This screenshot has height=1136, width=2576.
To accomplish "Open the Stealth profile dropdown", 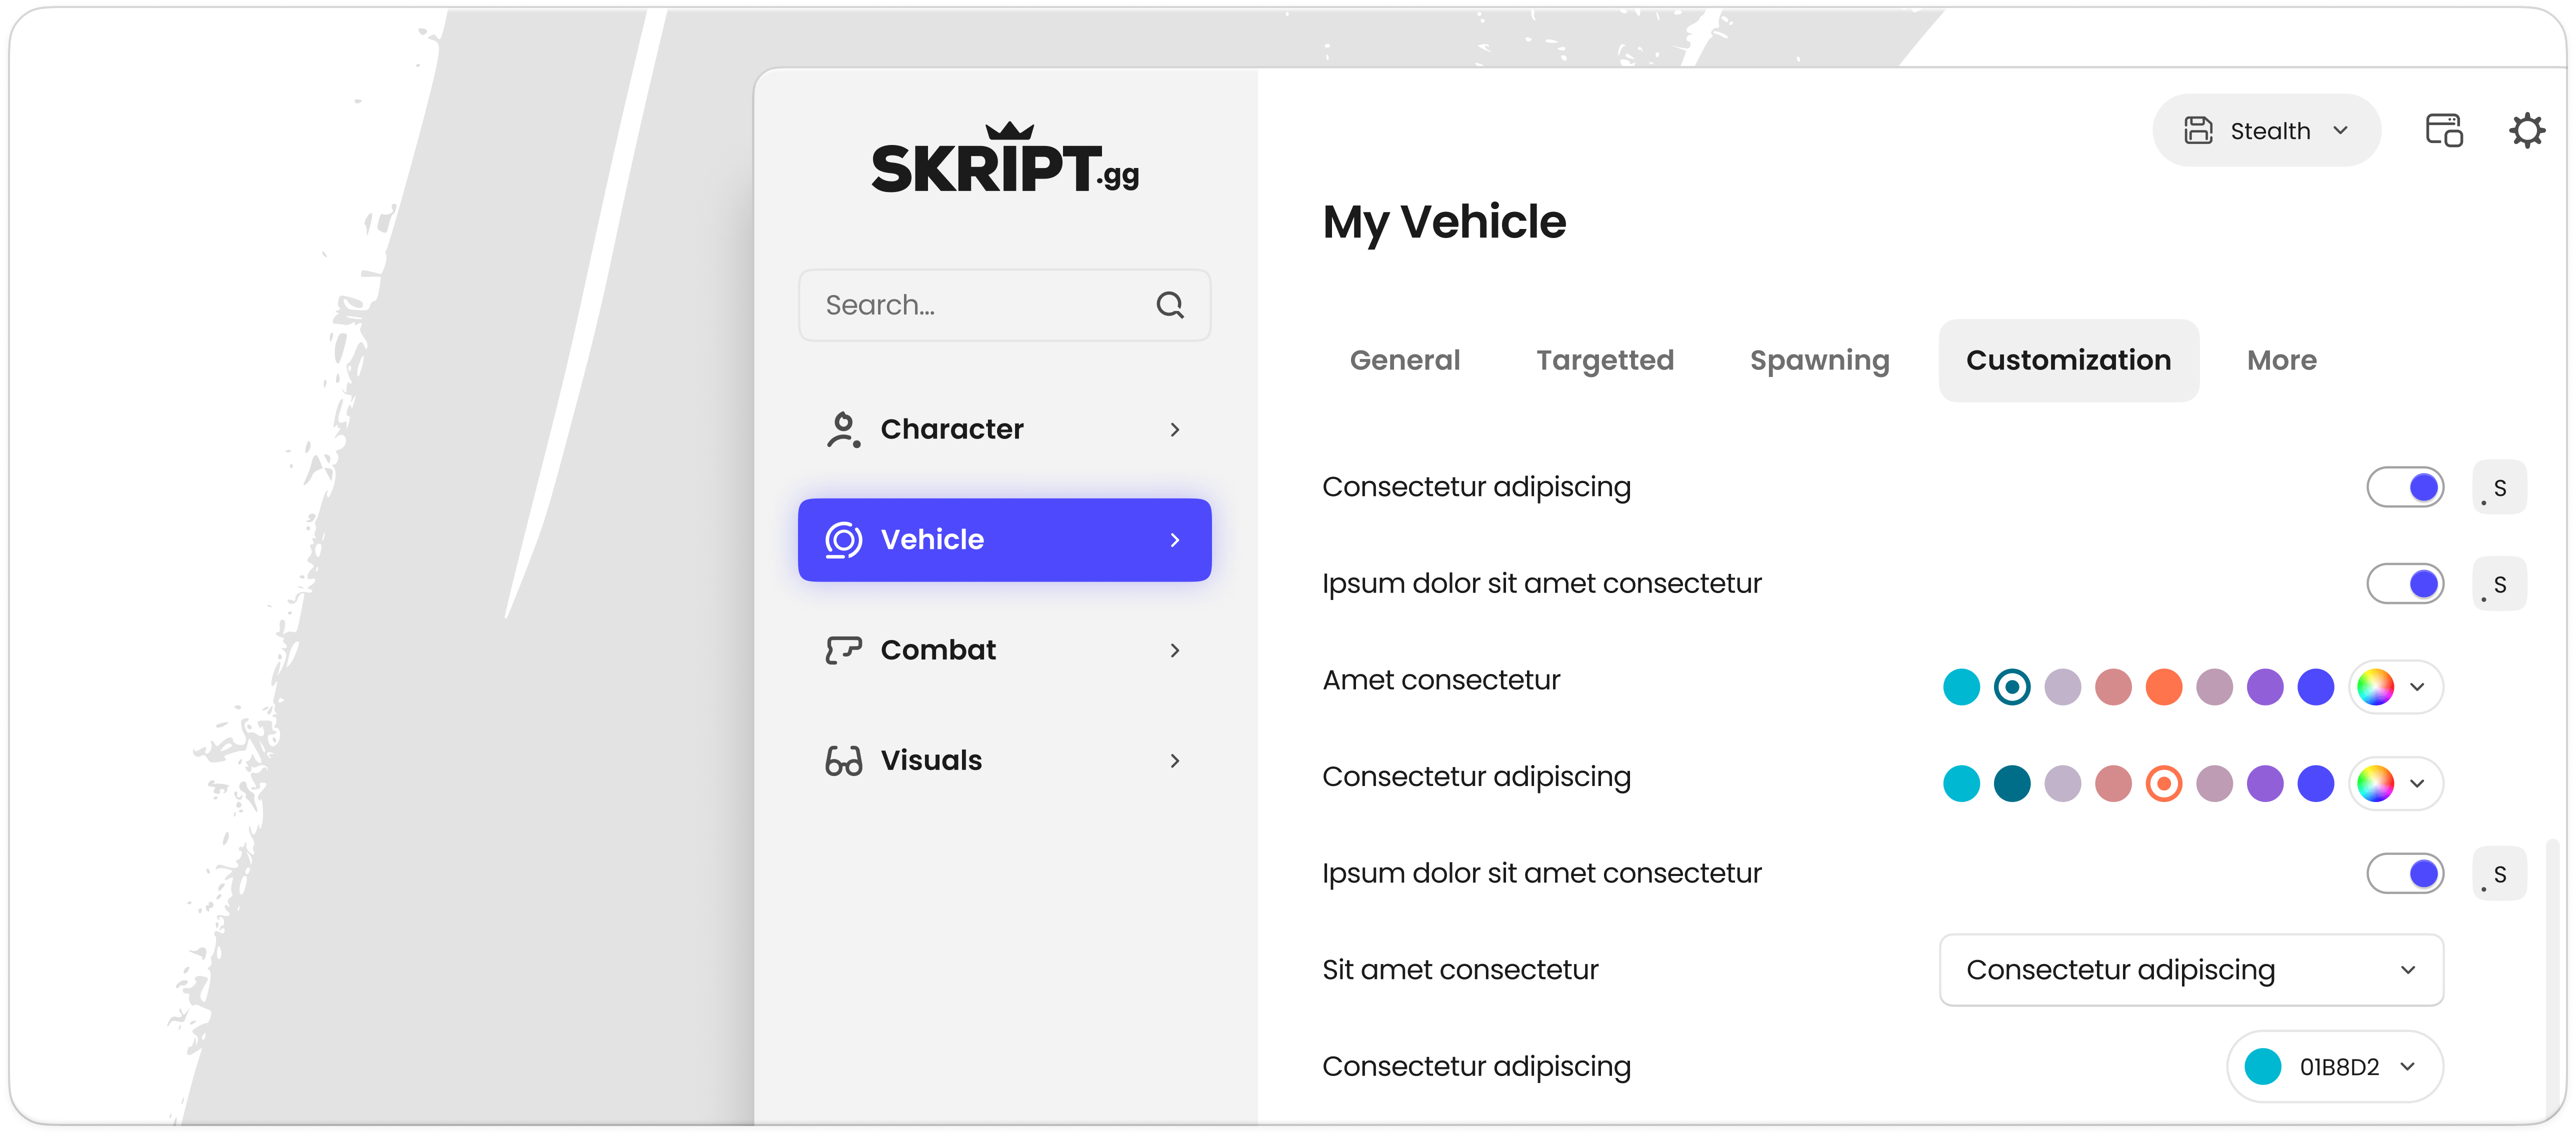I will 2266,131.
